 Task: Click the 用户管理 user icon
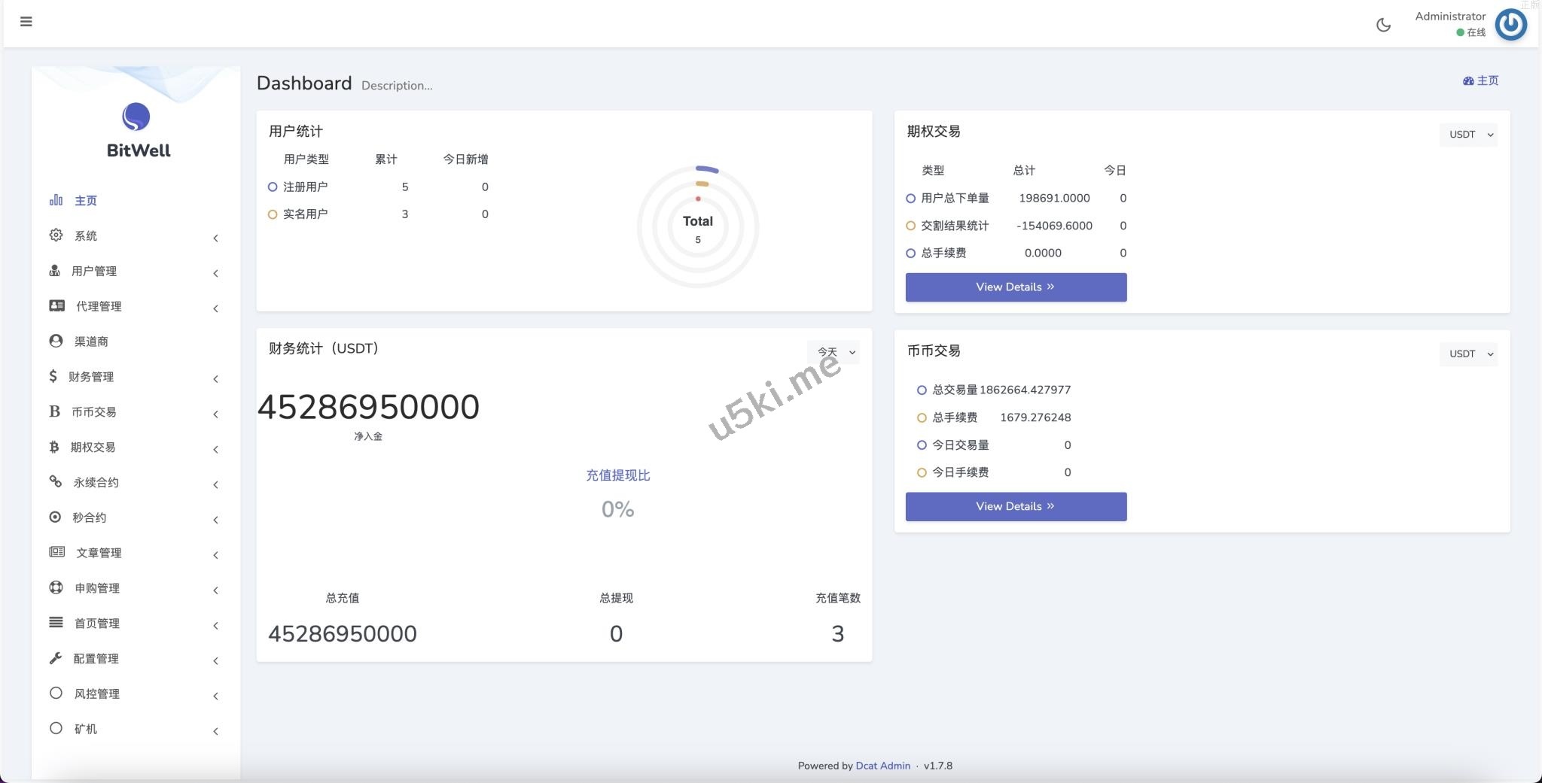(x=55, y=271)
